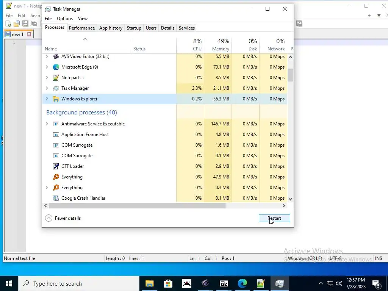Click the scroll down arrow of process list
This screenshot has height=291, width=388.
click(290, 199)
